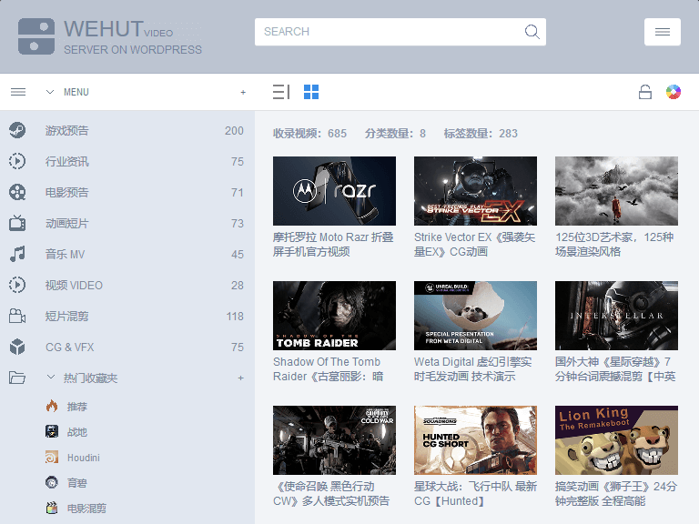Image resolution: width=699 pixels, height=524 pixels.
Task: Click the Steam icon beside 游戏预告
Action: (17, 131)
